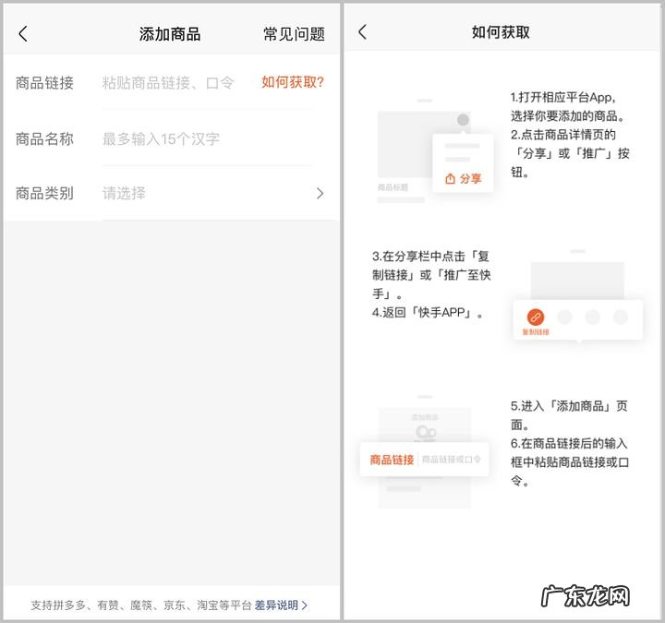Click the 商品链接 field label

pos(44,83)
